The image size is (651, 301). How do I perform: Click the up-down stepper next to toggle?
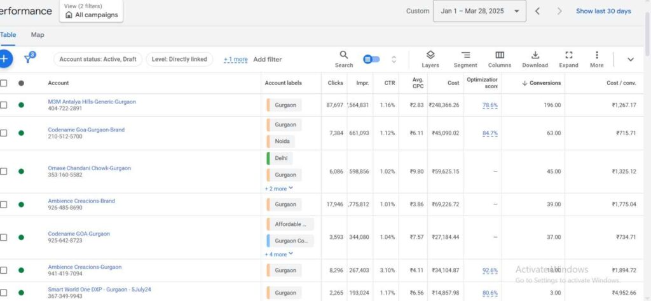[394, 59]
